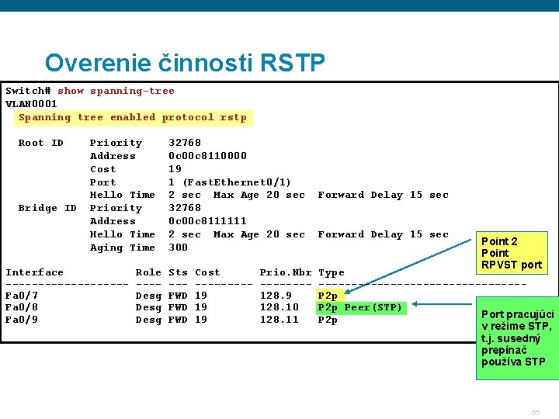
Task: Click Bridge address 0c00c8111111
Action: coord(207,221)
